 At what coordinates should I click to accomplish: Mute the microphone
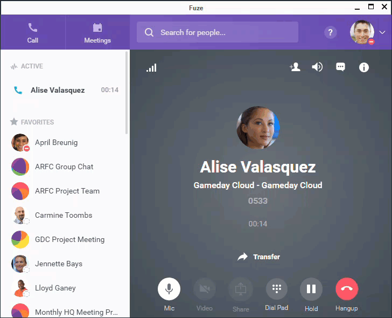[169, 289]
